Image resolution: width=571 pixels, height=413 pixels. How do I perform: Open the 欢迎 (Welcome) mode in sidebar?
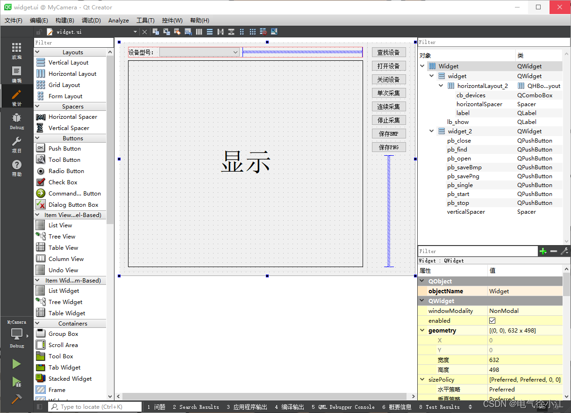point(17,51)
